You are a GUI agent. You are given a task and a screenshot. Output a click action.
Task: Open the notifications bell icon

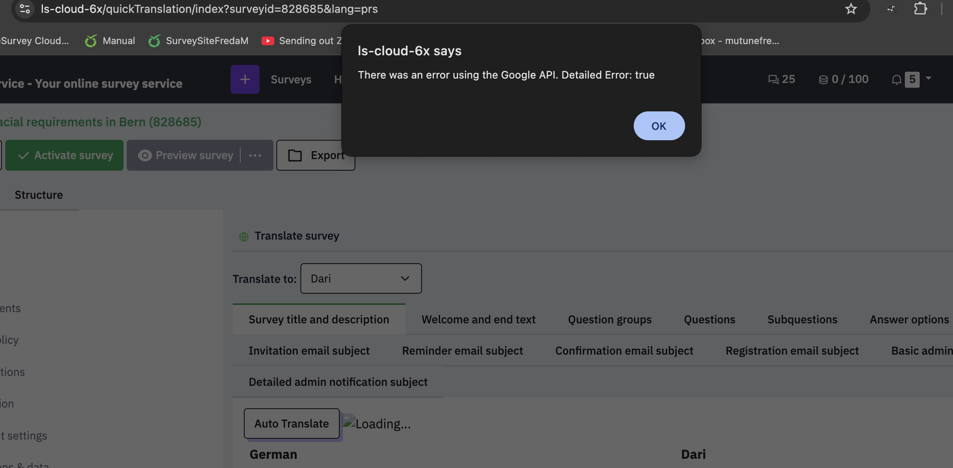click(x=896, y=80)
